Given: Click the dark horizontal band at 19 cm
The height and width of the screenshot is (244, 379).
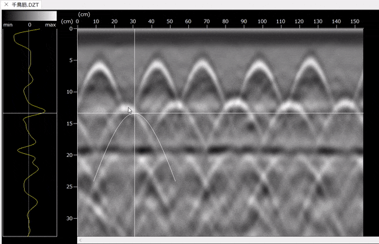Looking at the screenshot, I should pyautogui.click(x=220, y=150).
